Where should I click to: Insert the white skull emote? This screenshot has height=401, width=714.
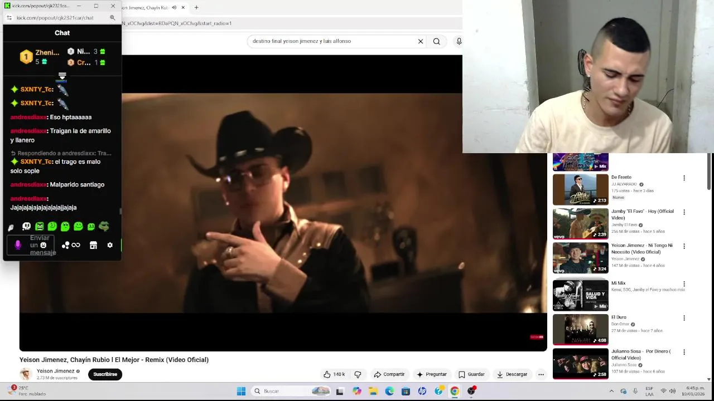pyautogui.click(x=26, y=227)
